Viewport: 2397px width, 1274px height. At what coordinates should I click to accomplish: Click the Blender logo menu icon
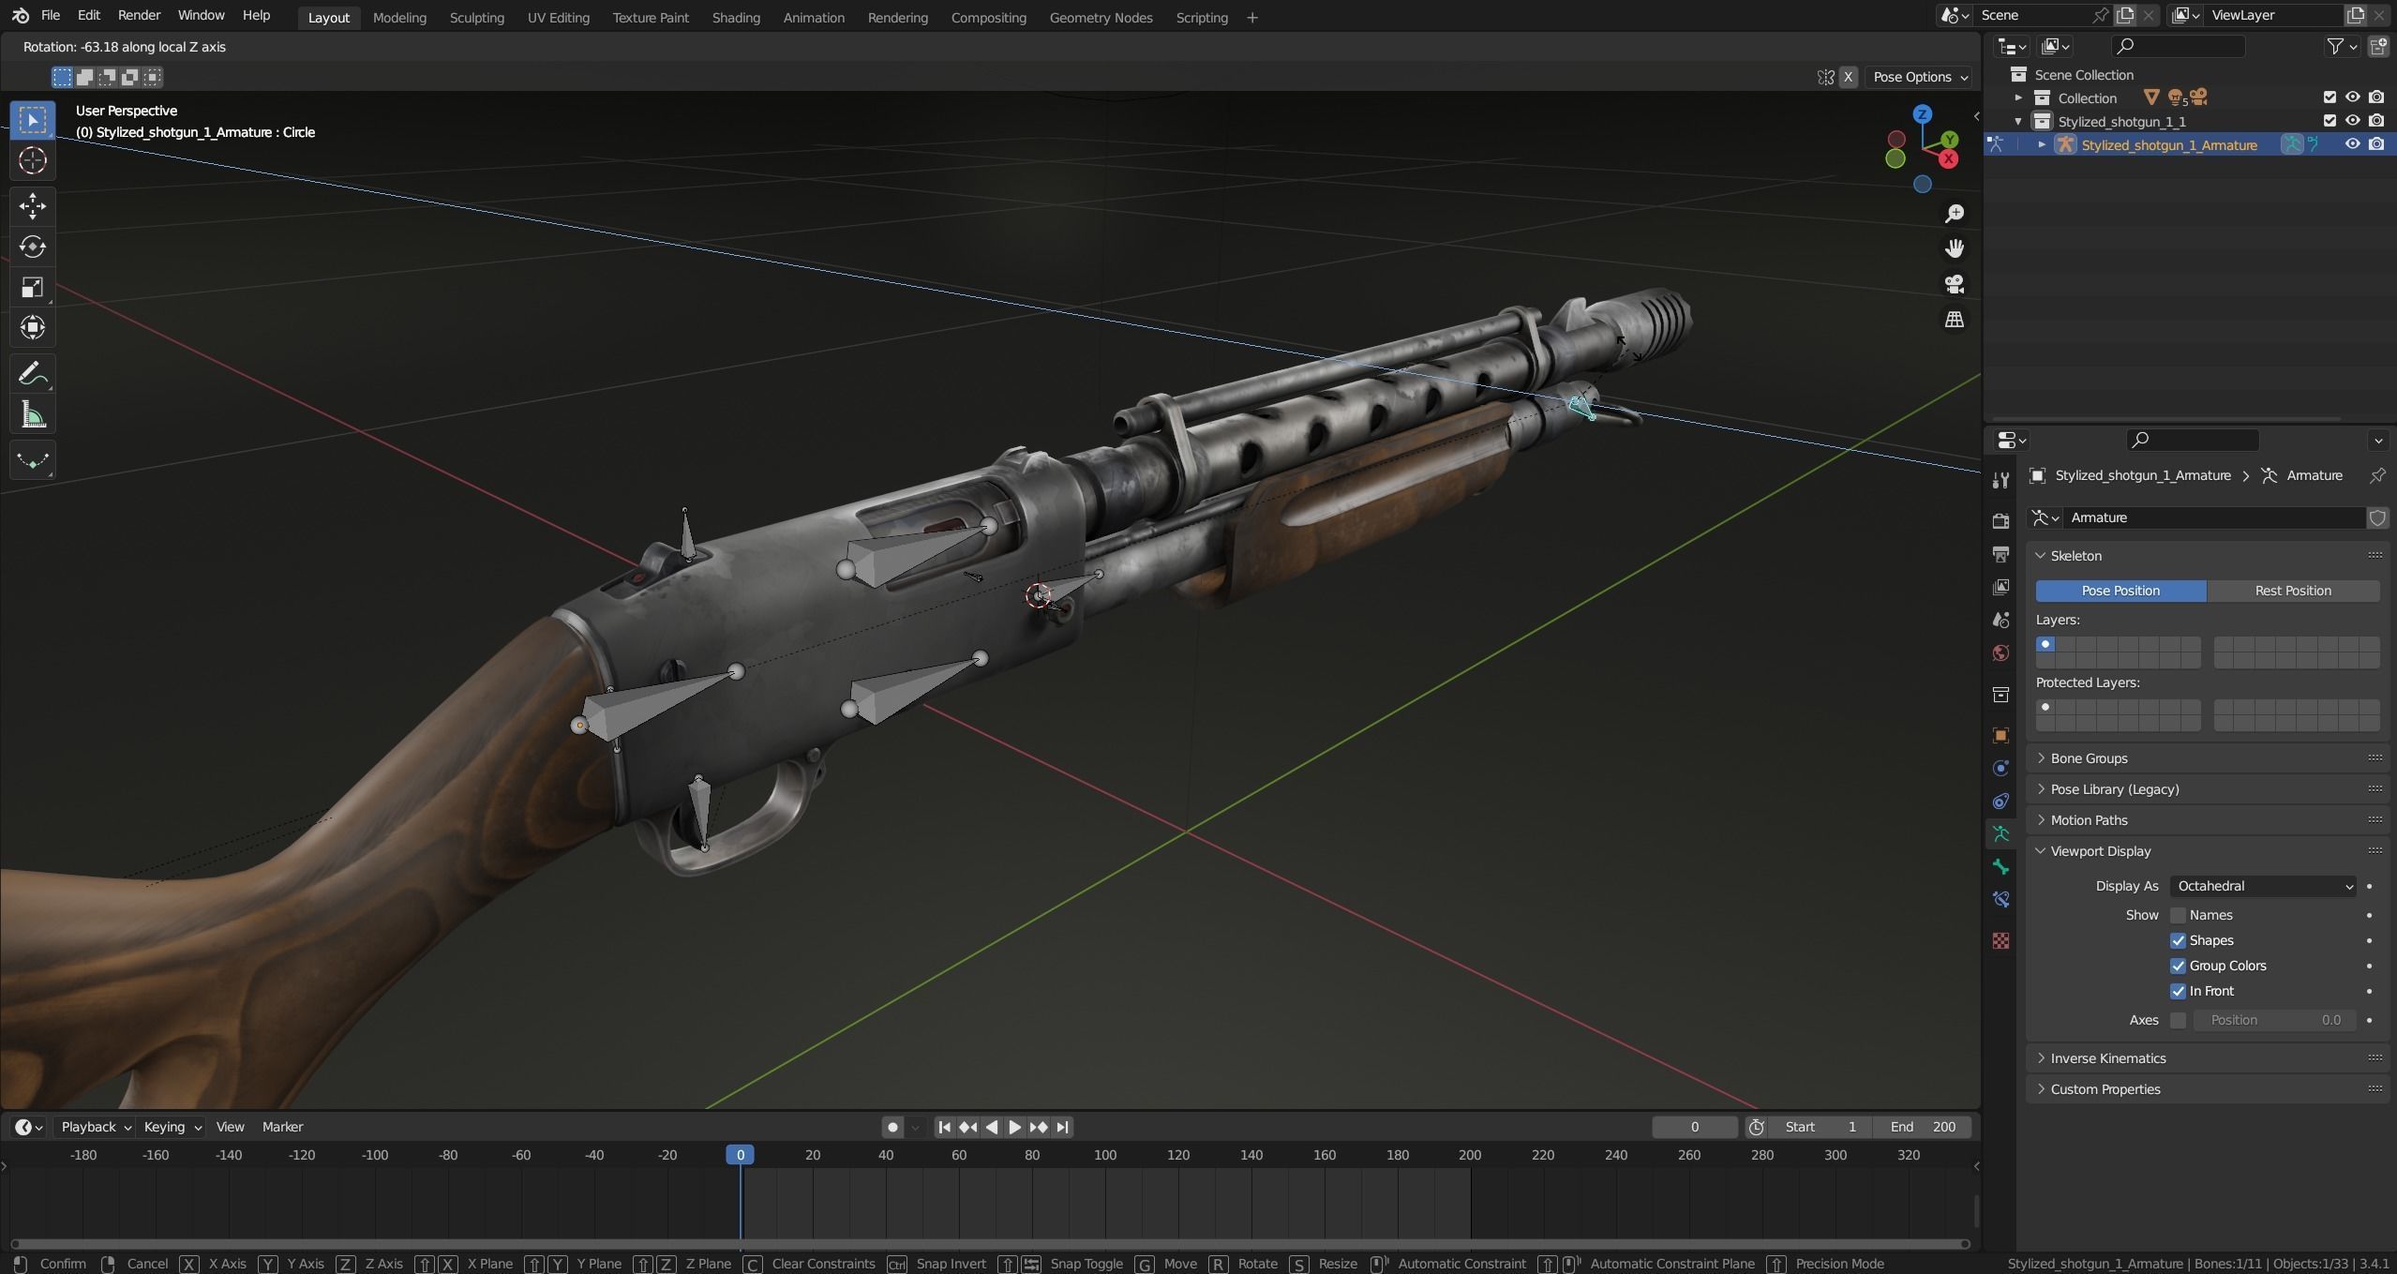tap(21, 16)
